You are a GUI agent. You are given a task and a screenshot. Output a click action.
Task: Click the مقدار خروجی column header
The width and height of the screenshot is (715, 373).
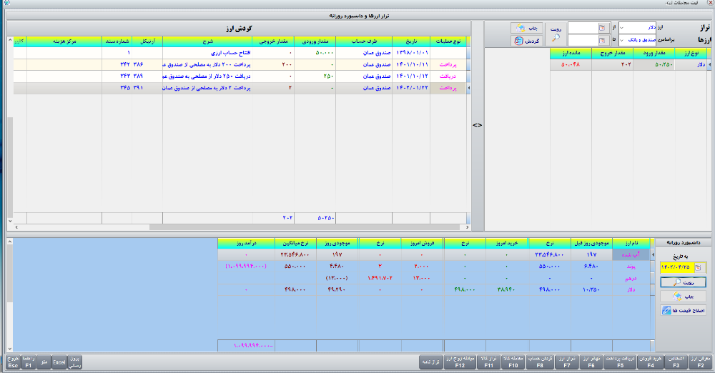[273, 41]
